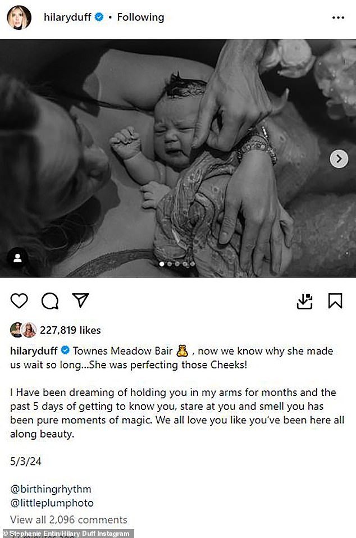
Task: Like the post with the heart icon
Action: point(19,301)
